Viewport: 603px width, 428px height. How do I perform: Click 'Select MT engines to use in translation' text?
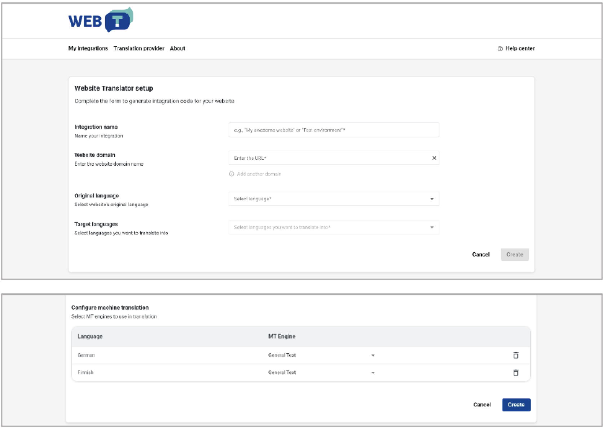114,317
